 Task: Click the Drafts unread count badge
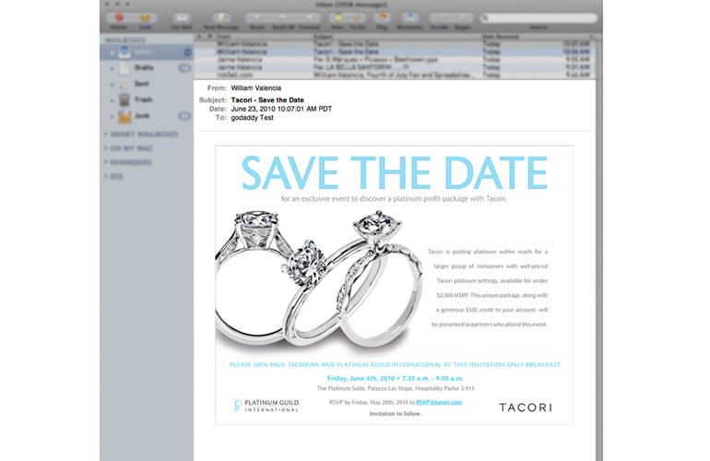click(x=184, y=68)
